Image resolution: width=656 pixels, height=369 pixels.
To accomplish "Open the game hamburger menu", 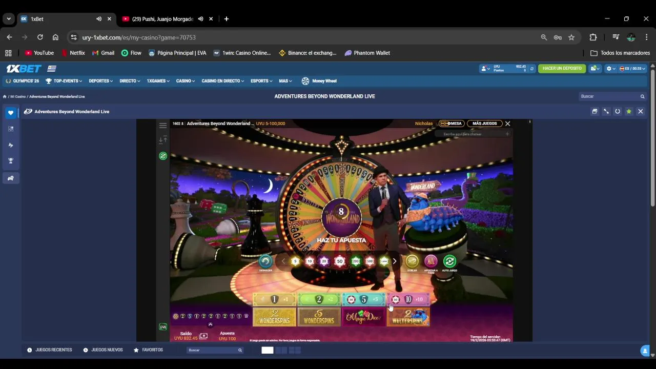I will point(163,126).
